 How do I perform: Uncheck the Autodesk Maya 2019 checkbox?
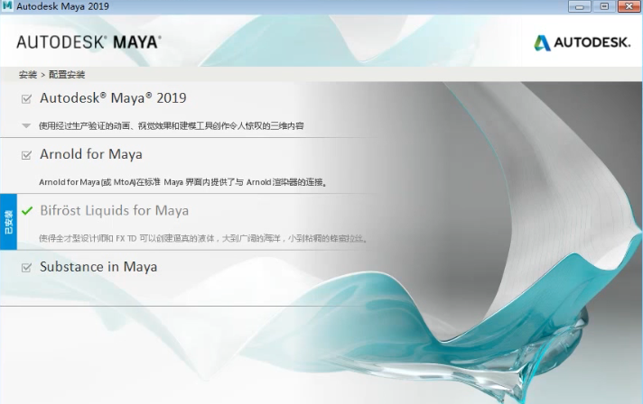(26, 99)
